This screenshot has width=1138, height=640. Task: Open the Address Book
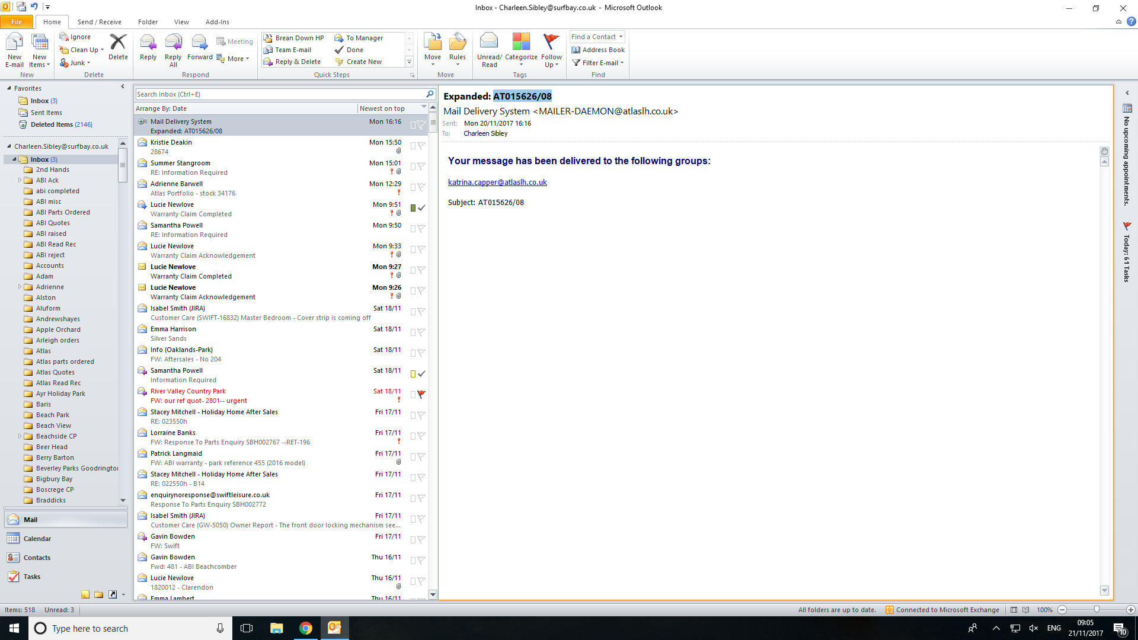(x=598, y=50)
